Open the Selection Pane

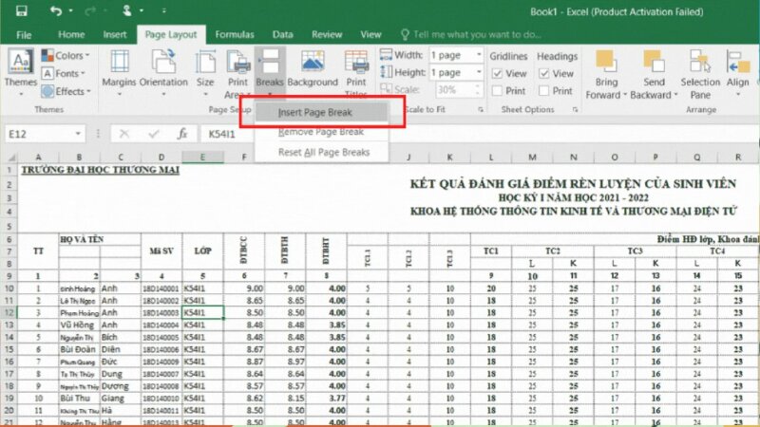click(x=700, y=74)
